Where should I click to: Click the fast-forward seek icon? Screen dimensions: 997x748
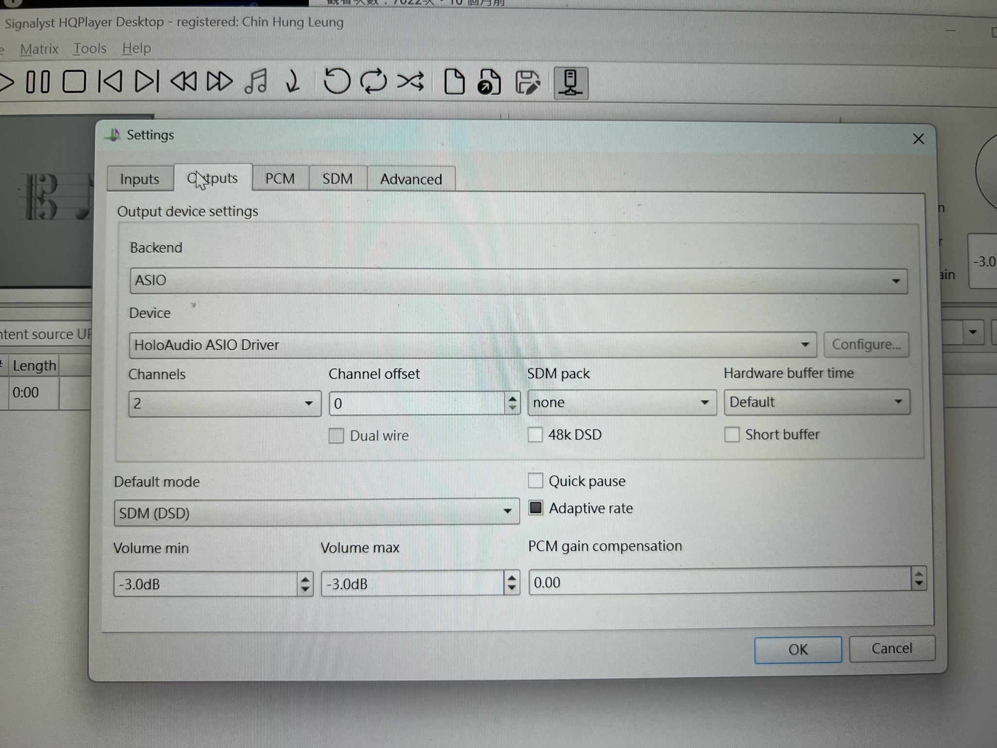(220, 81)
